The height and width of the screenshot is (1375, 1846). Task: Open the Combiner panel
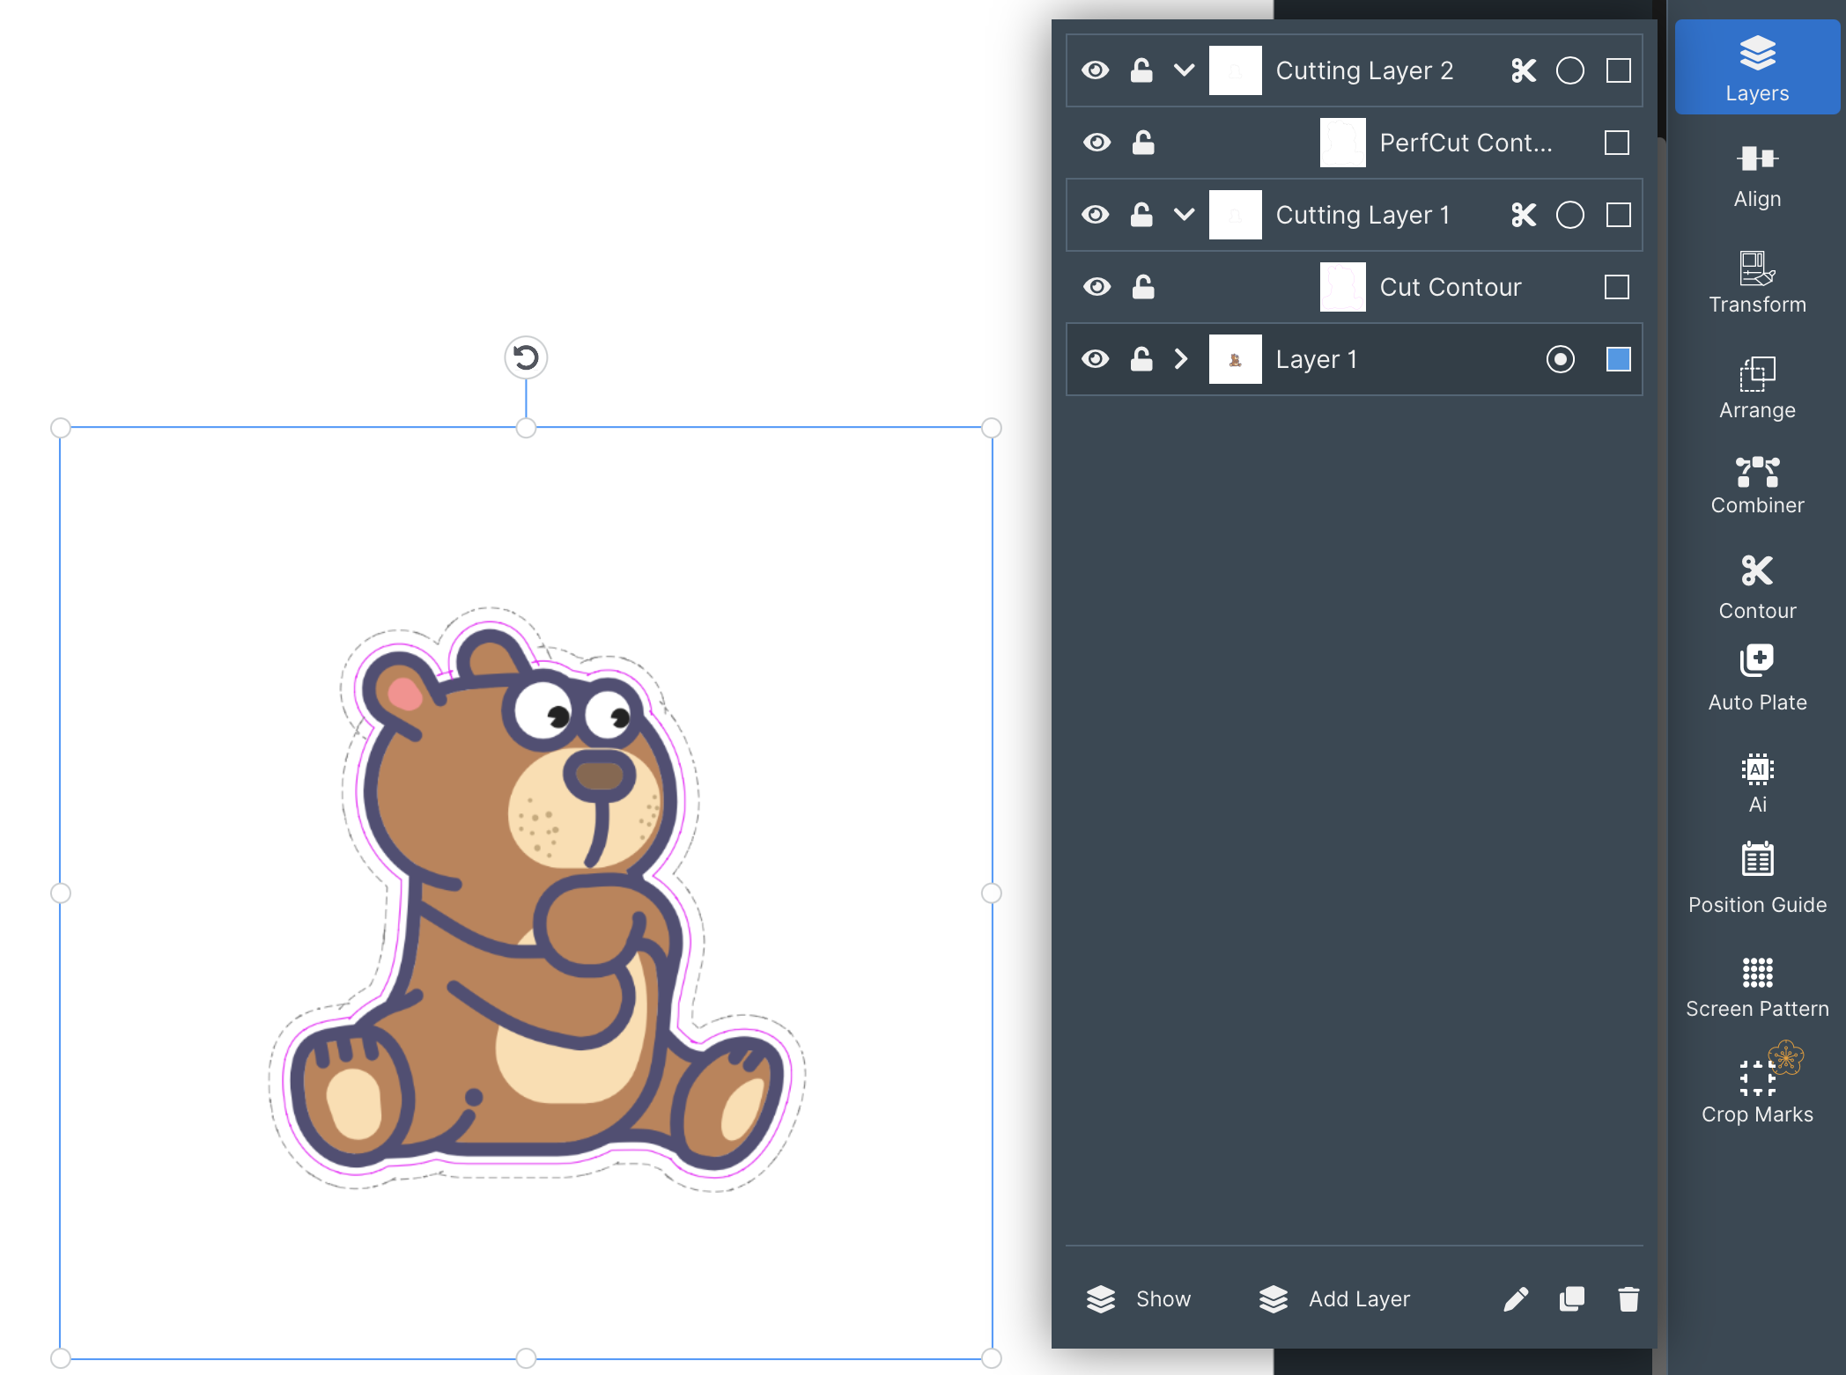(1757, 485)
